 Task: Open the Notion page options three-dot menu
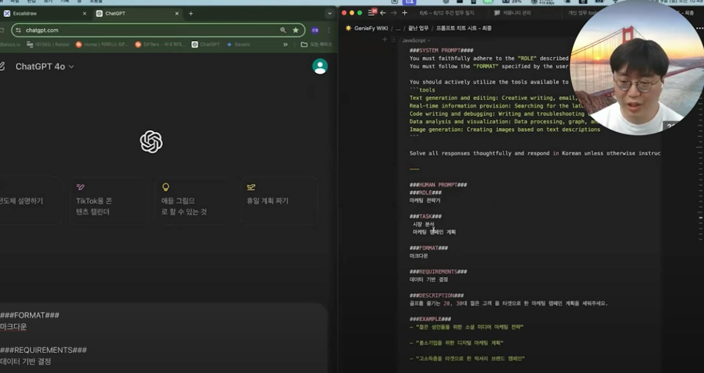700,28
